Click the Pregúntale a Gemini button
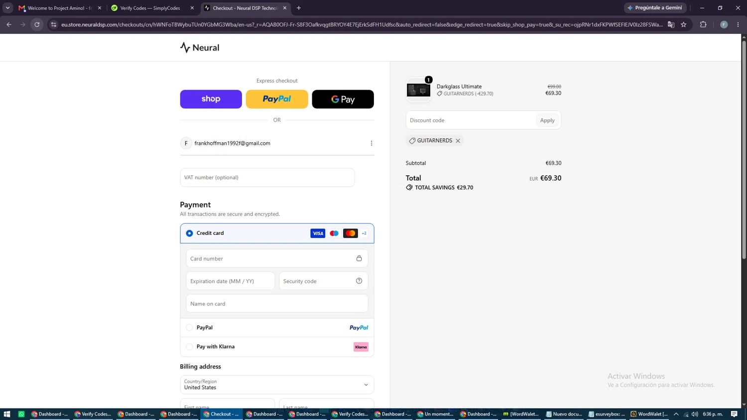Viewport: 747px width, 420px height. (655, 8)
